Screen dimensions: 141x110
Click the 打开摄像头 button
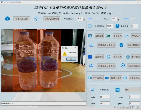coord(98,78)
